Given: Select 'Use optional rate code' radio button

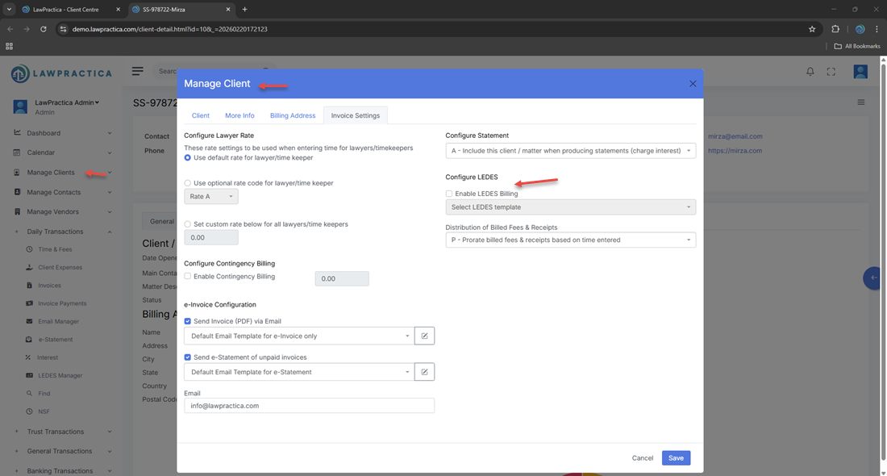Looking at the screenshot, I should click(x=188, y=183).
